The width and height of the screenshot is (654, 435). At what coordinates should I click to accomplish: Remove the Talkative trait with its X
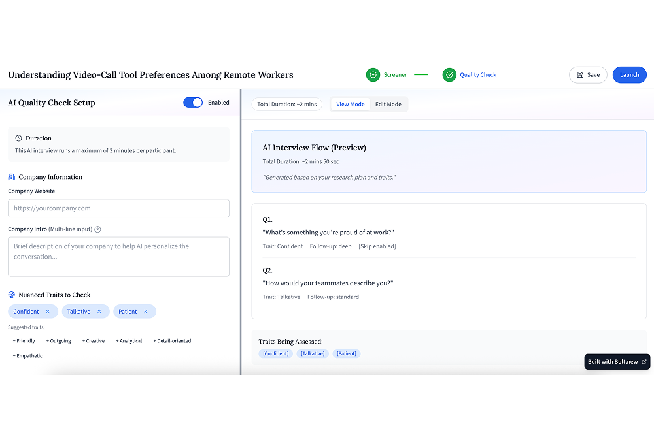click(x=99, y=312)
